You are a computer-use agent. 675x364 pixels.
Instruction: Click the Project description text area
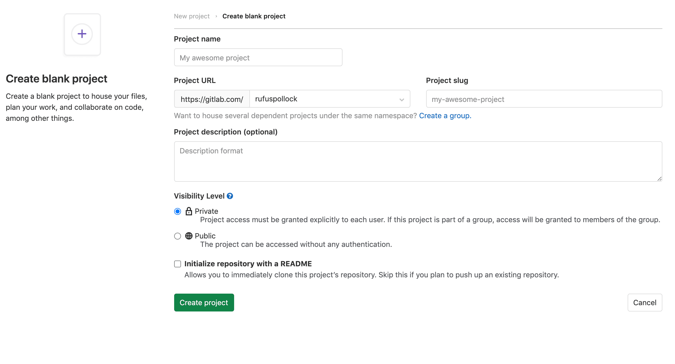point(418,162)
